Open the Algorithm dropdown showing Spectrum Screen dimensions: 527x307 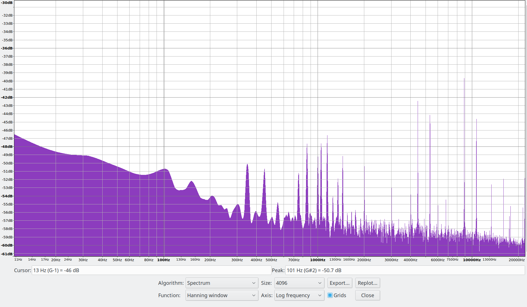tap(221, 283)
